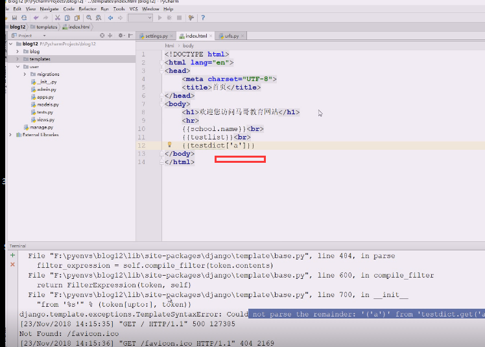Open the Tools menu
485x347 pixels.
[119, 9]
